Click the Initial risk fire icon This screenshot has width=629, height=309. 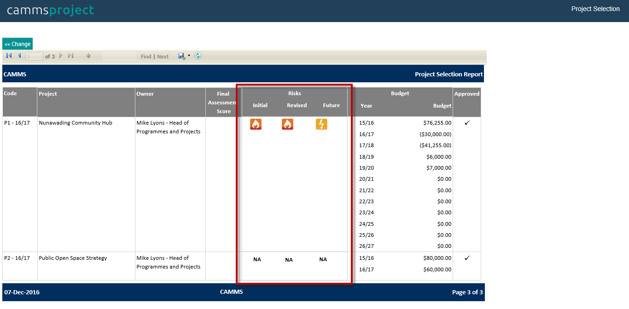[256, 124]
